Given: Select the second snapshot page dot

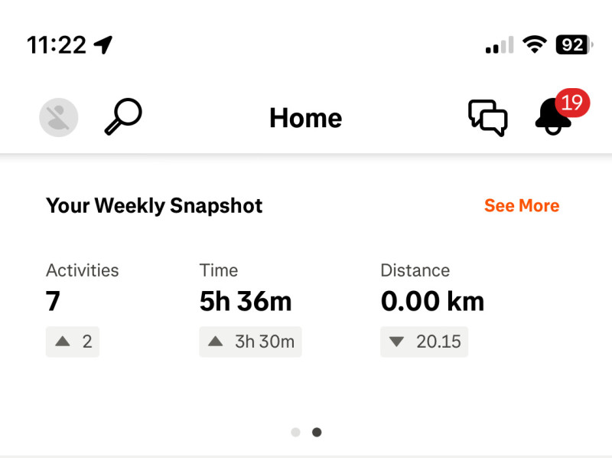Looking at the screenshot, I should pyautogui.click(x=317, y=432).
